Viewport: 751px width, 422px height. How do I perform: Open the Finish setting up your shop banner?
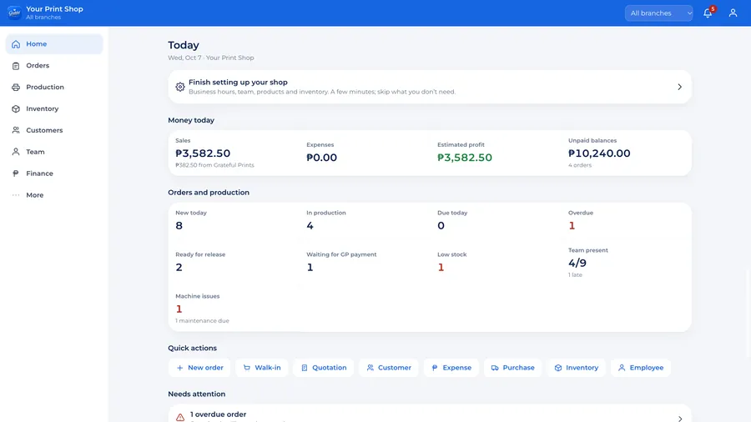430,87
